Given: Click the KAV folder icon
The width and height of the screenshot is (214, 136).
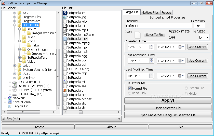Looking at the screenshot, I should (x=19, y=13).
